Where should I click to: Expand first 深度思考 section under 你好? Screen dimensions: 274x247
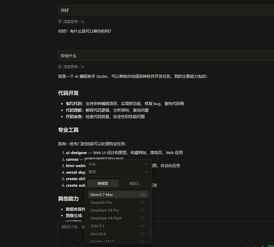tap(71, 22)
